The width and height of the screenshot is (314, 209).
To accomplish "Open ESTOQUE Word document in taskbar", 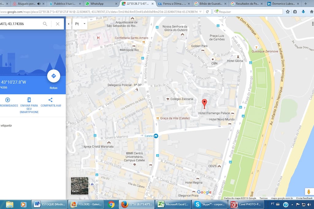I will pos(49,204).
